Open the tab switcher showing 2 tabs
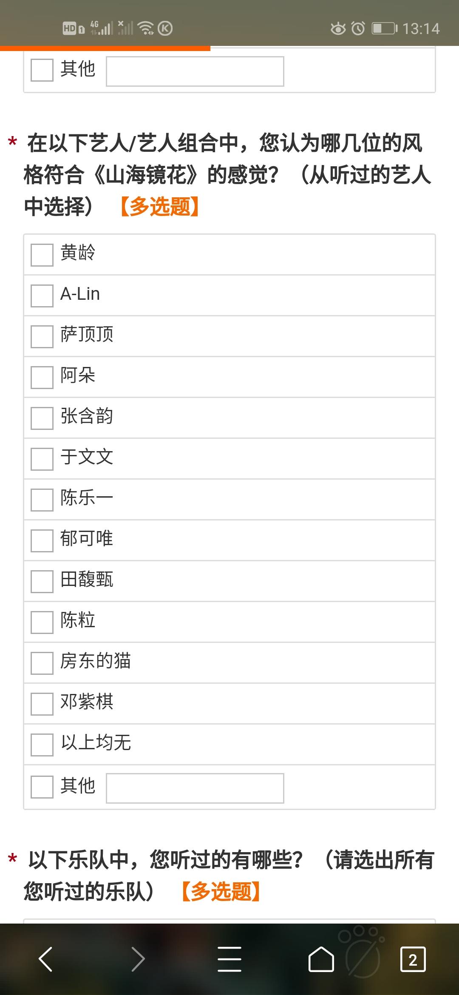The image size is (459, 995). click(413, 959)
